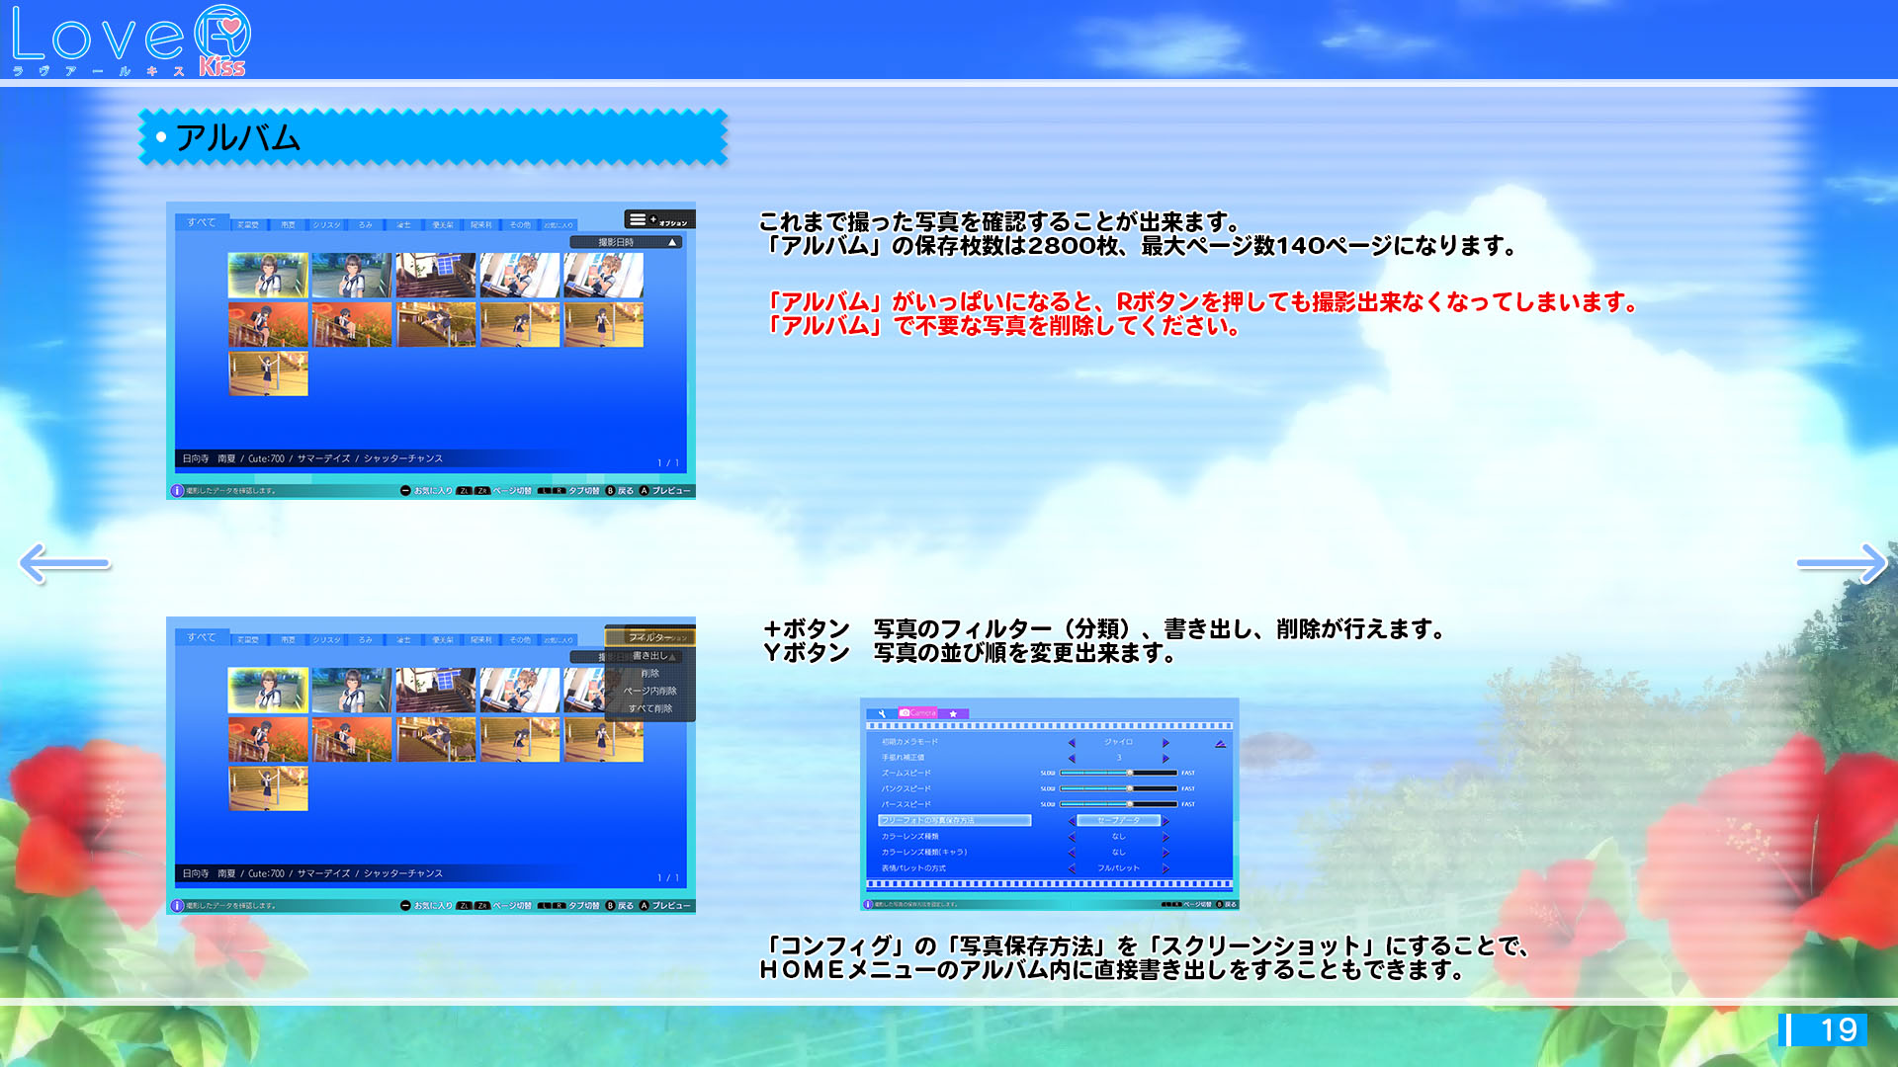This screenshot has width=1898, height=1067.
Task: Click left arrow for 手振れ補正値 setting
Action: pyautogui.click(x=1072, y=759)
